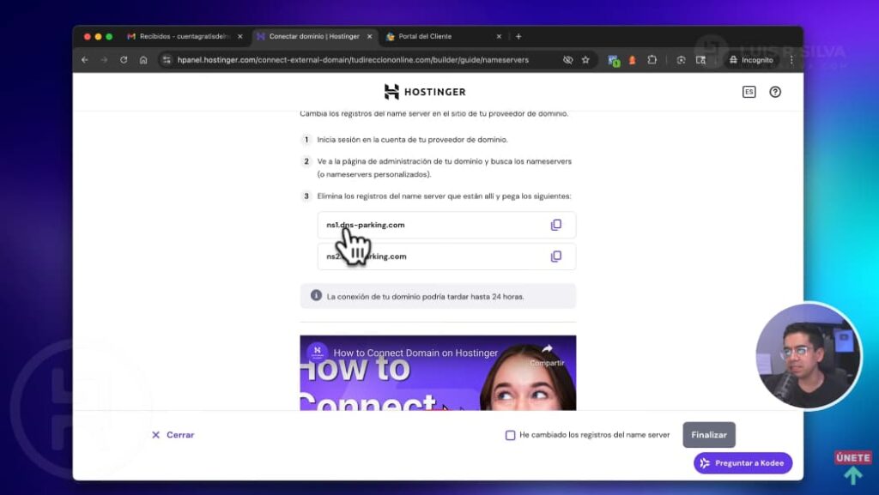Select the ns1.dns-parking.com text
This screenshot has width=879, height=495.
coord(366,225)
